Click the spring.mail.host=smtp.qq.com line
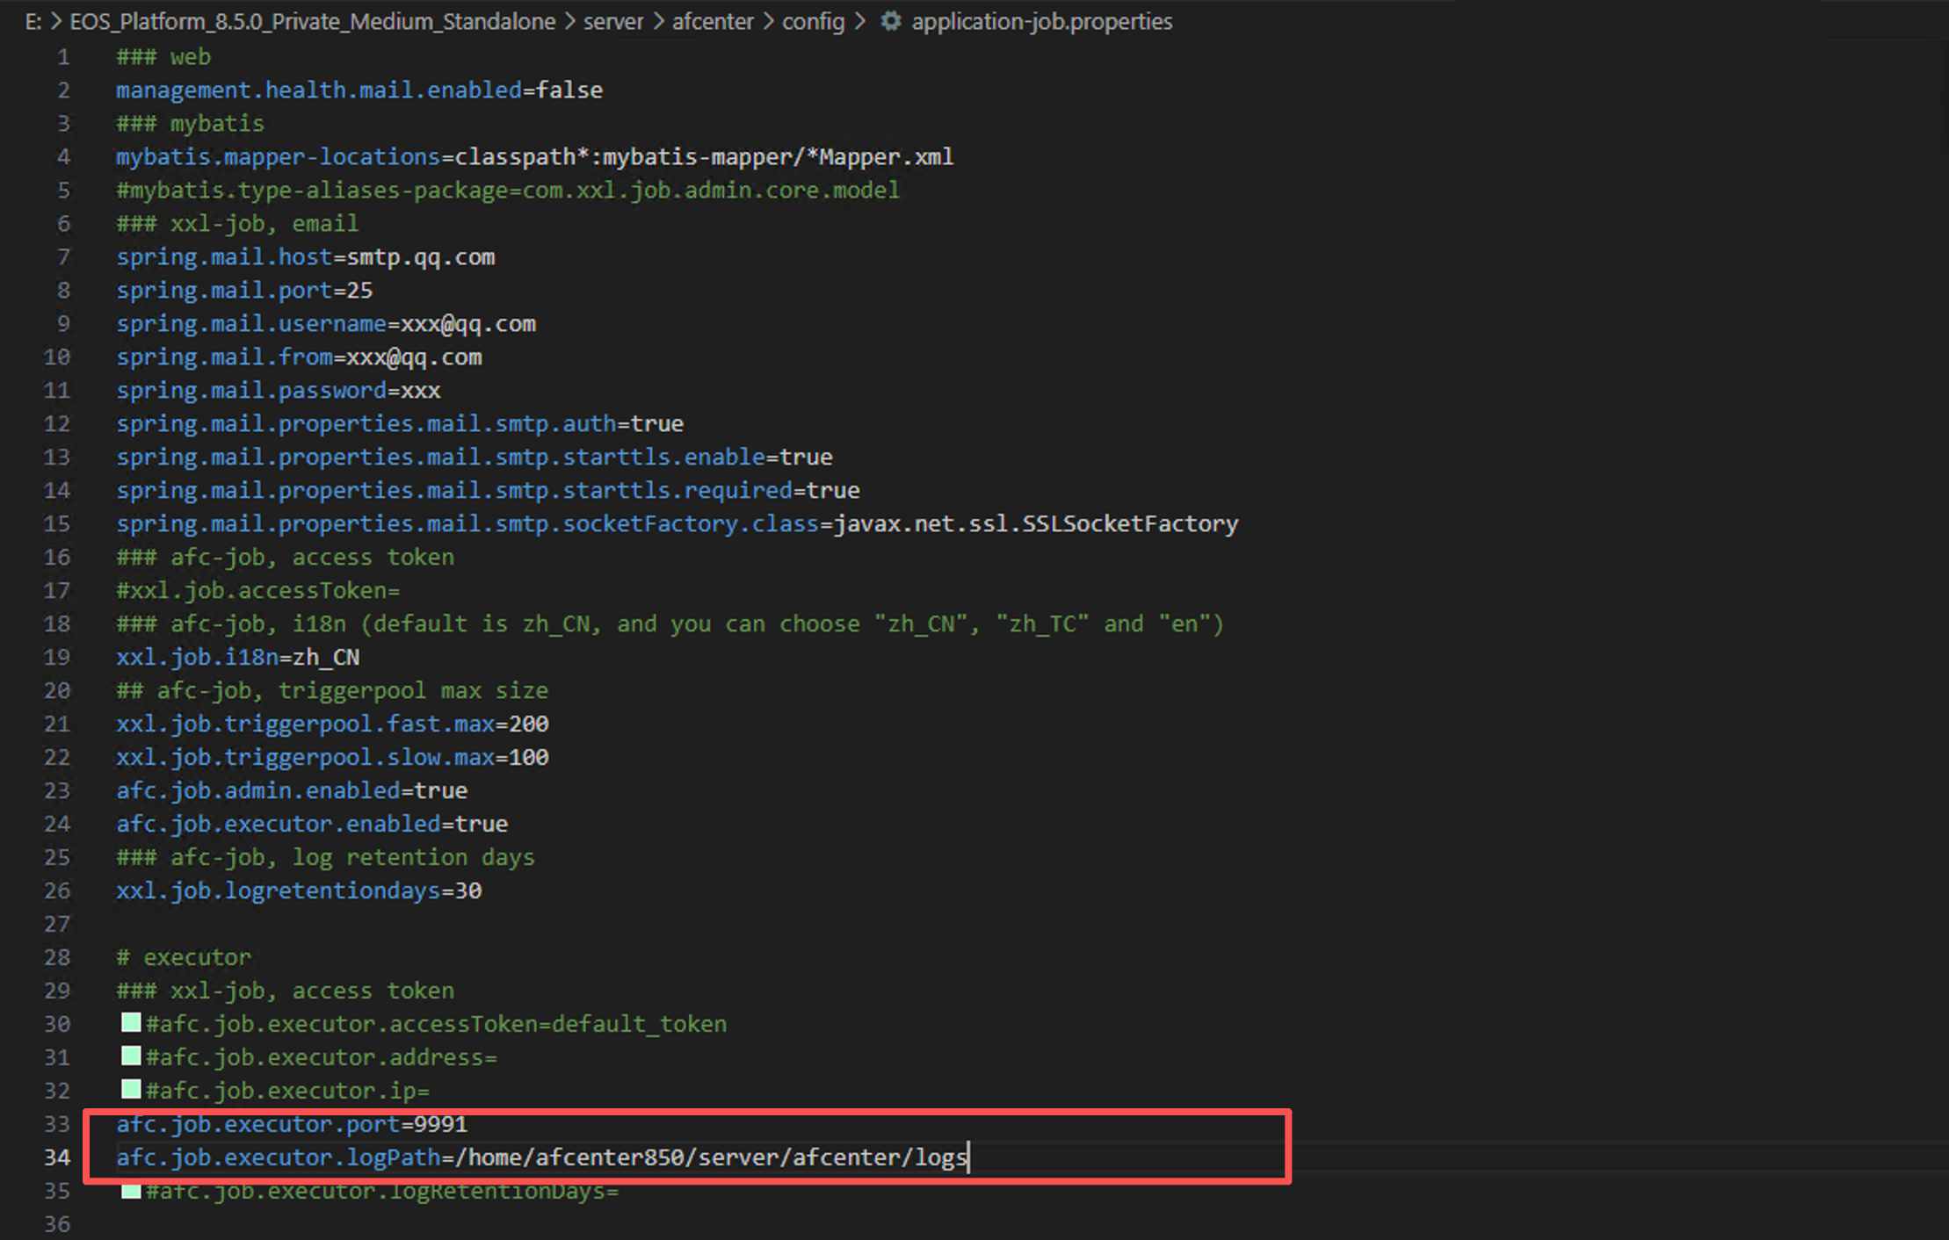Image resolution: width=1949 pixels, height=1240 pixels. 305,257
